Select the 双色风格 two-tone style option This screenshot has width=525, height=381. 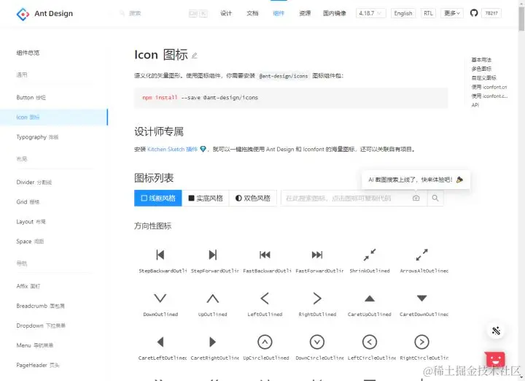[x=253, y=198]
